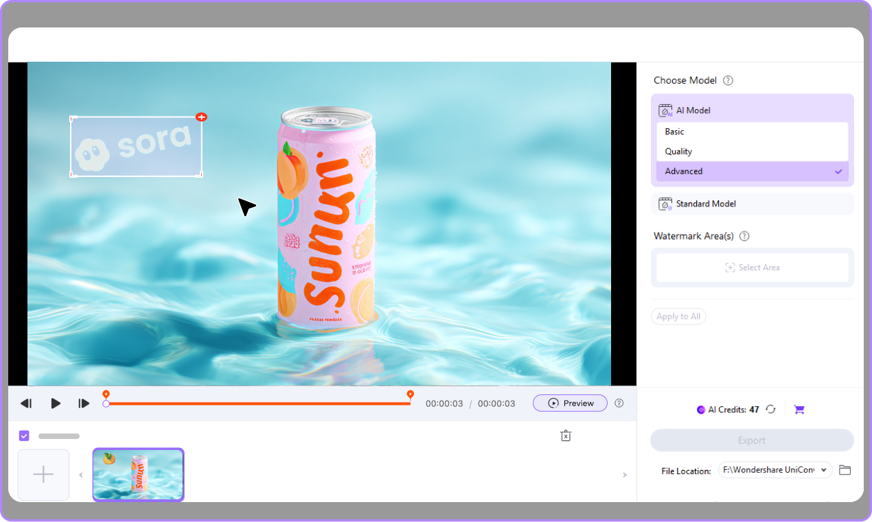The image size is (872, 522).
Task: Open the Choose Model help tooltip
Action: (727, 80)
